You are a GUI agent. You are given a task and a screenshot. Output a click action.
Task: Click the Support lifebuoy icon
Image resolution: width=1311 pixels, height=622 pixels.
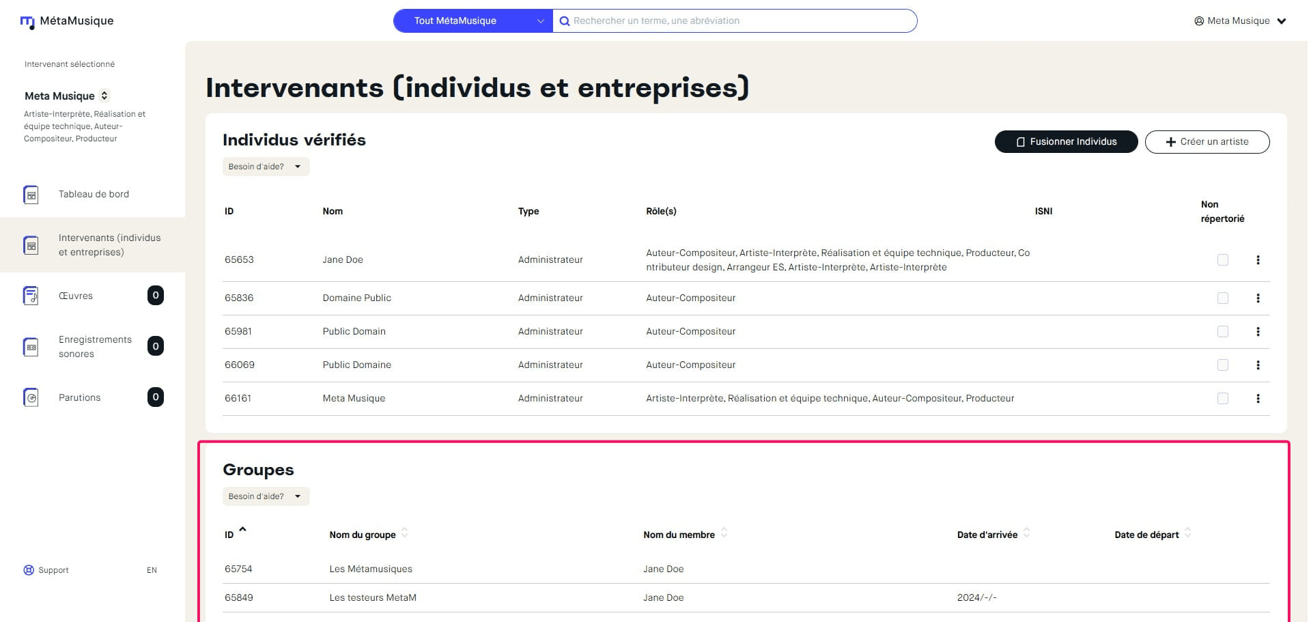(x=29, y=570)
